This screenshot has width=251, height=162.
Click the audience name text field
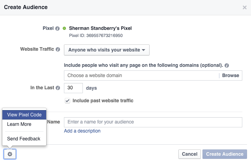point(153,122)
